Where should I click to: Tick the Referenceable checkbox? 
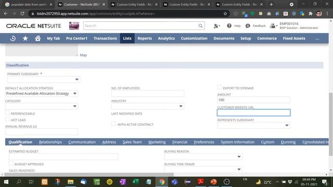tap(7, 113)
